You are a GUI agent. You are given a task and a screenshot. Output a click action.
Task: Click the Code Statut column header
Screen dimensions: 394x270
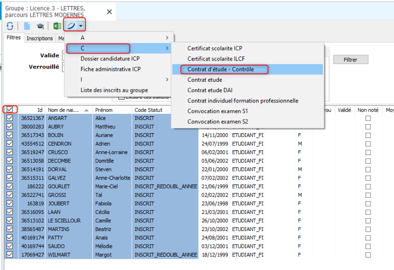coord(149,110)
